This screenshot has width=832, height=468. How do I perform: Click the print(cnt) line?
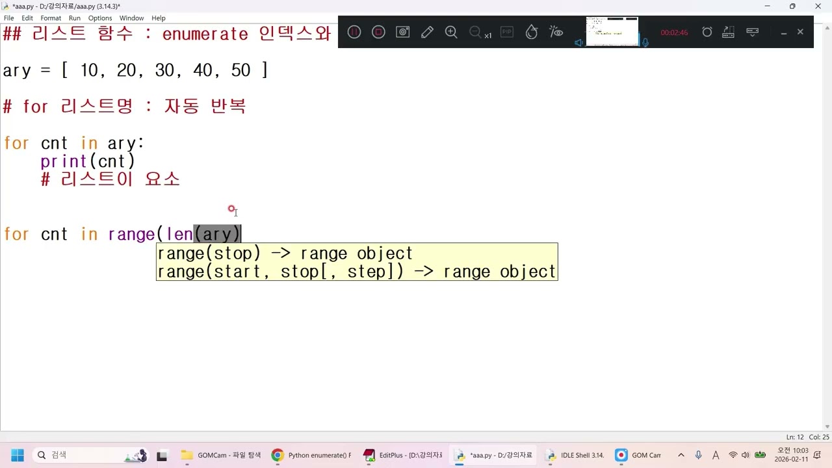tap(88, 161)
